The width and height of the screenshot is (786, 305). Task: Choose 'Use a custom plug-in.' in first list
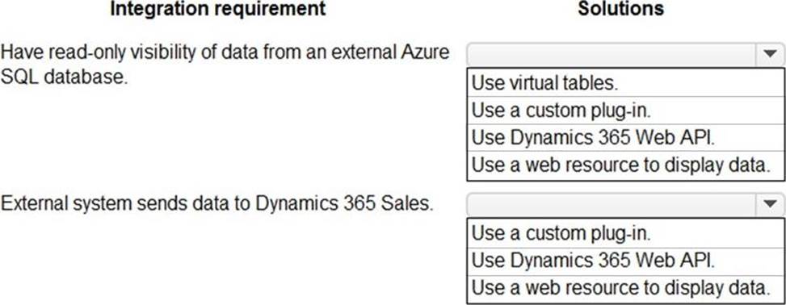[x=625, y=111]
